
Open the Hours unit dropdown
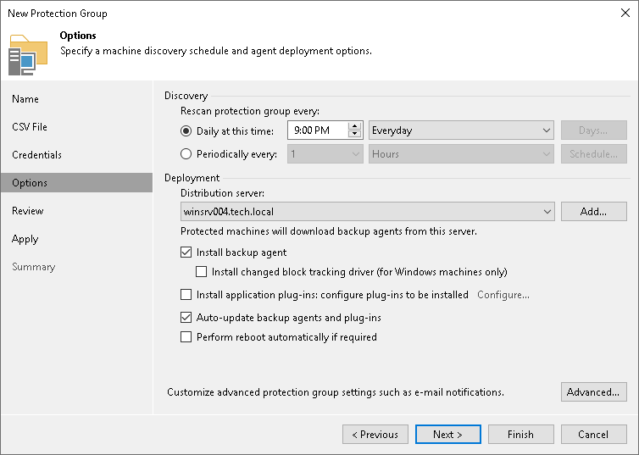[461, 154]
